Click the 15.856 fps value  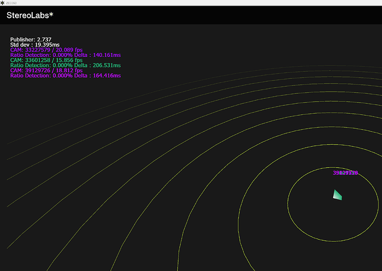click(68, 60)
